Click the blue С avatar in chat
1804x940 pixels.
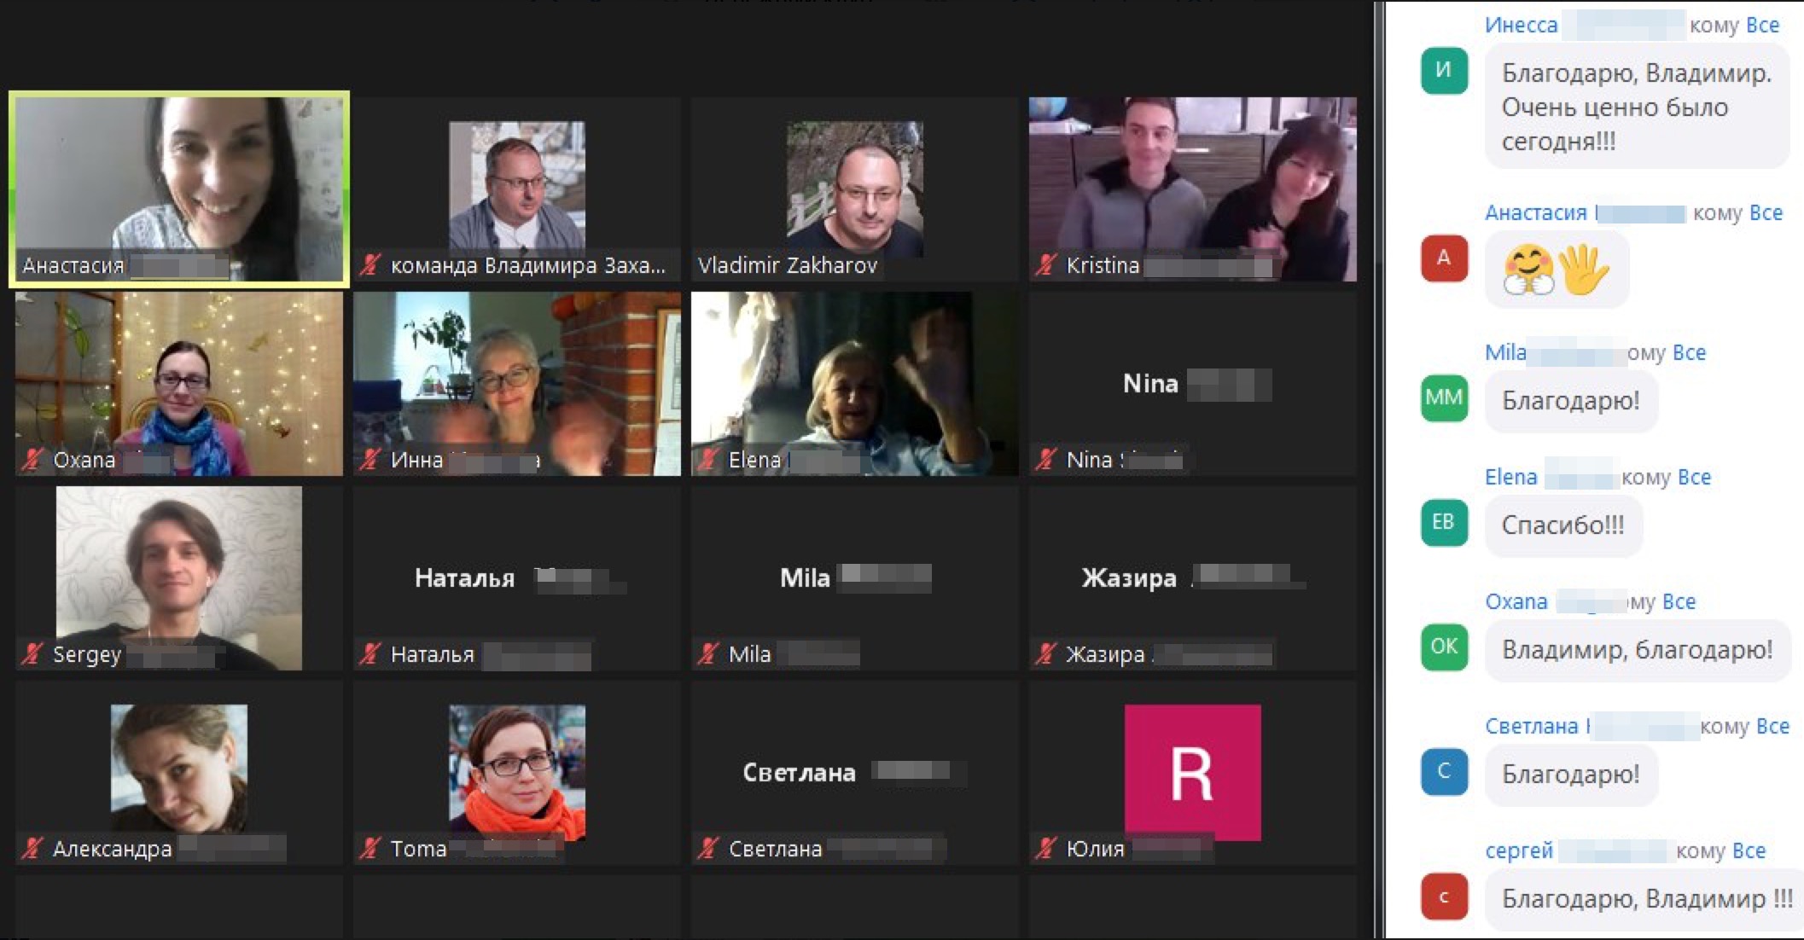tap(1444, 771)
